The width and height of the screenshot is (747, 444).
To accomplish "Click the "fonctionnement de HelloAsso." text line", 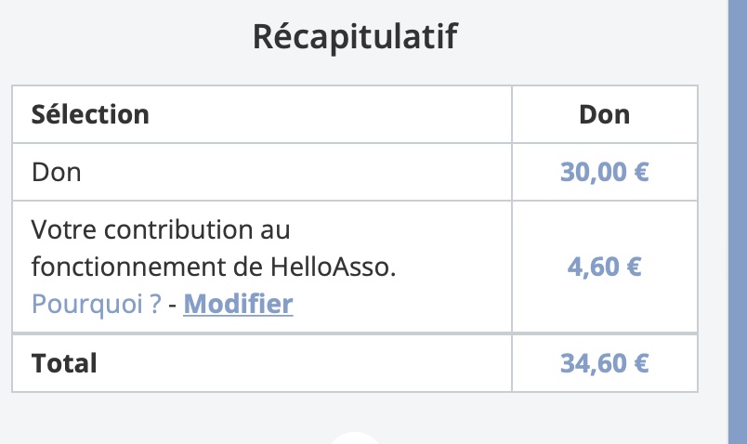I will click(x=214, y=267).
